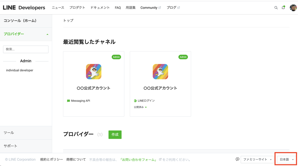Click the 規約とポリシー footer link
Viewport: 298px width, 166px height.
[x=51, y=160]
